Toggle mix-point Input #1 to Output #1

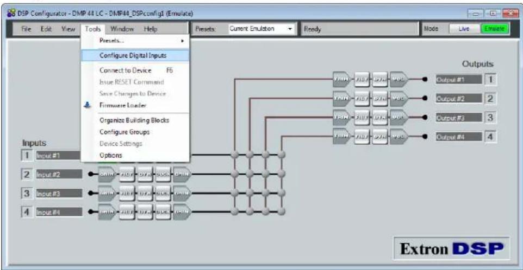tap(235, 155)
